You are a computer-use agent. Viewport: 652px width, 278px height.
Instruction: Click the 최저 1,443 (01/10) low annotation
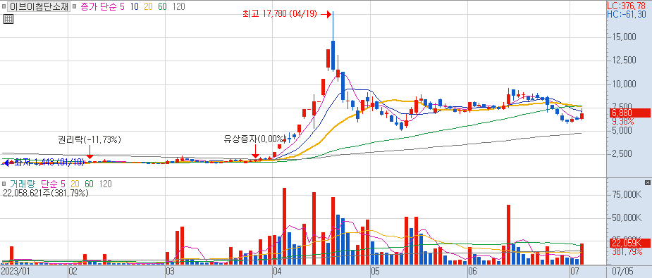pos(49,163)
